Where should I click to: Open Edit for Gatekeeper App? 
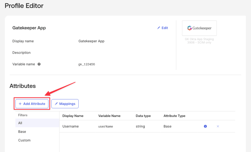163,28
